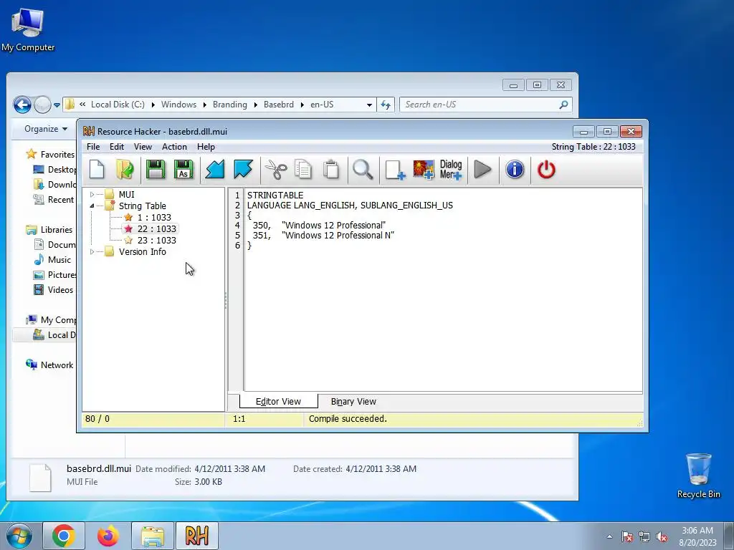Click the Add new blank resource icon
Image resolution: width=734 pixels, height=550 pixels.
[395, 169]
